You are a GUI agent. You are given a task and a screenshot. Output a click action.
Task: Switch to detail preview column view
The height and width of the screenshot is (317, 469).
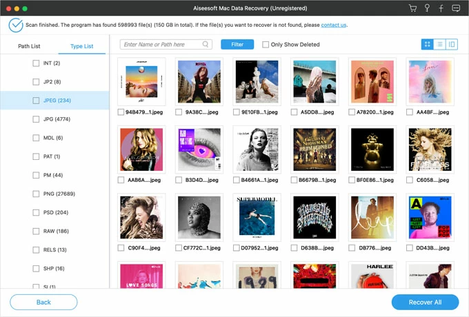pyautogui.click(x=452, y=44)
